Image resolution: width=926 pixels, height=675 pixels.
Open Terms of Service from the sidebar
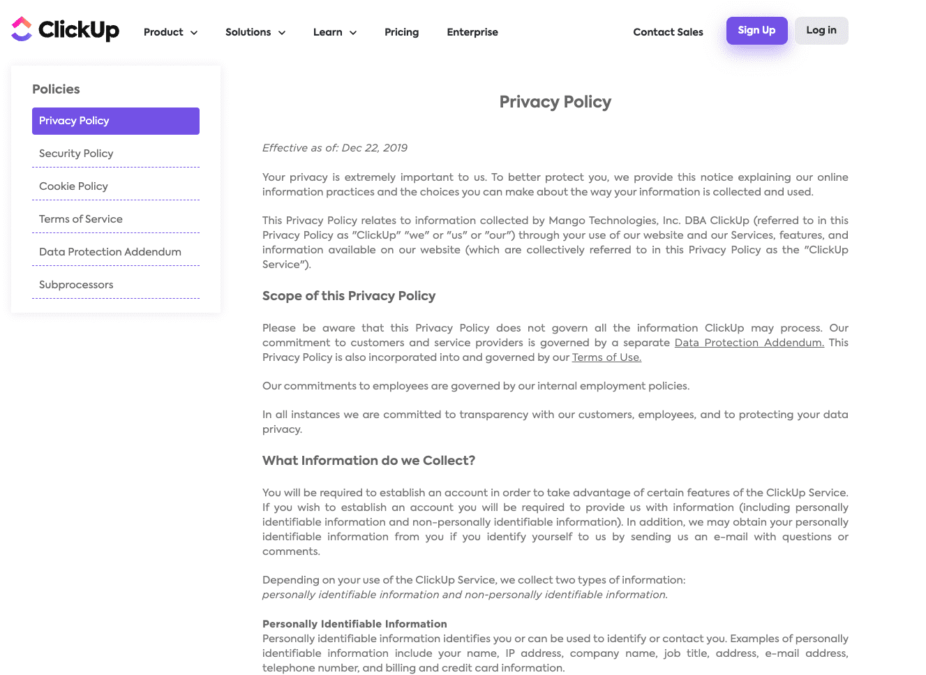(x=80, y=218)
